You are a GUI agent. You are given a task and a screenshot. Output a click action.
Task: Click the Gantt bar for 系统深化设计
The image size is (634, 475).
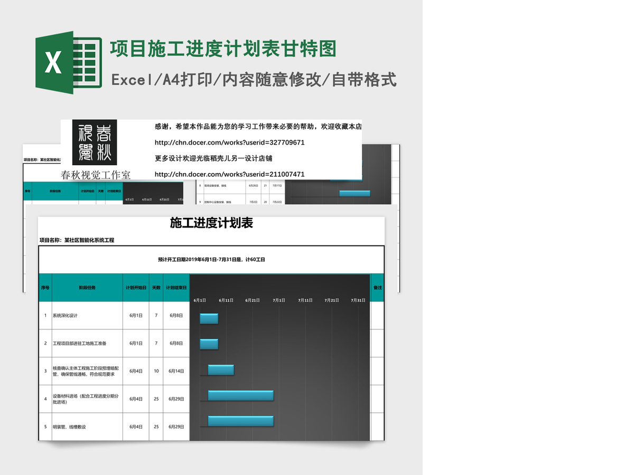(209, 318)
